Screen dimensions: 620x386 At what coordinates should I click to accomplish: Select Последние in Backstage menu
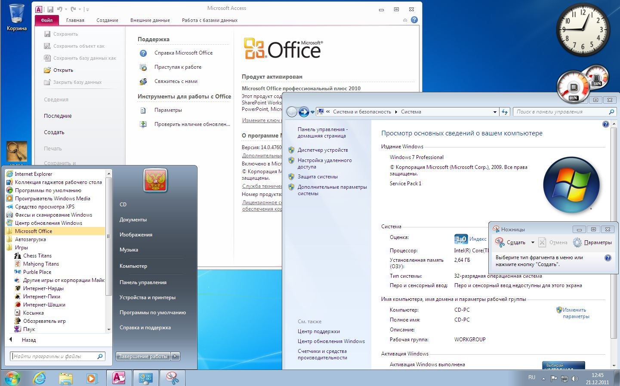(x=58, y=116)
